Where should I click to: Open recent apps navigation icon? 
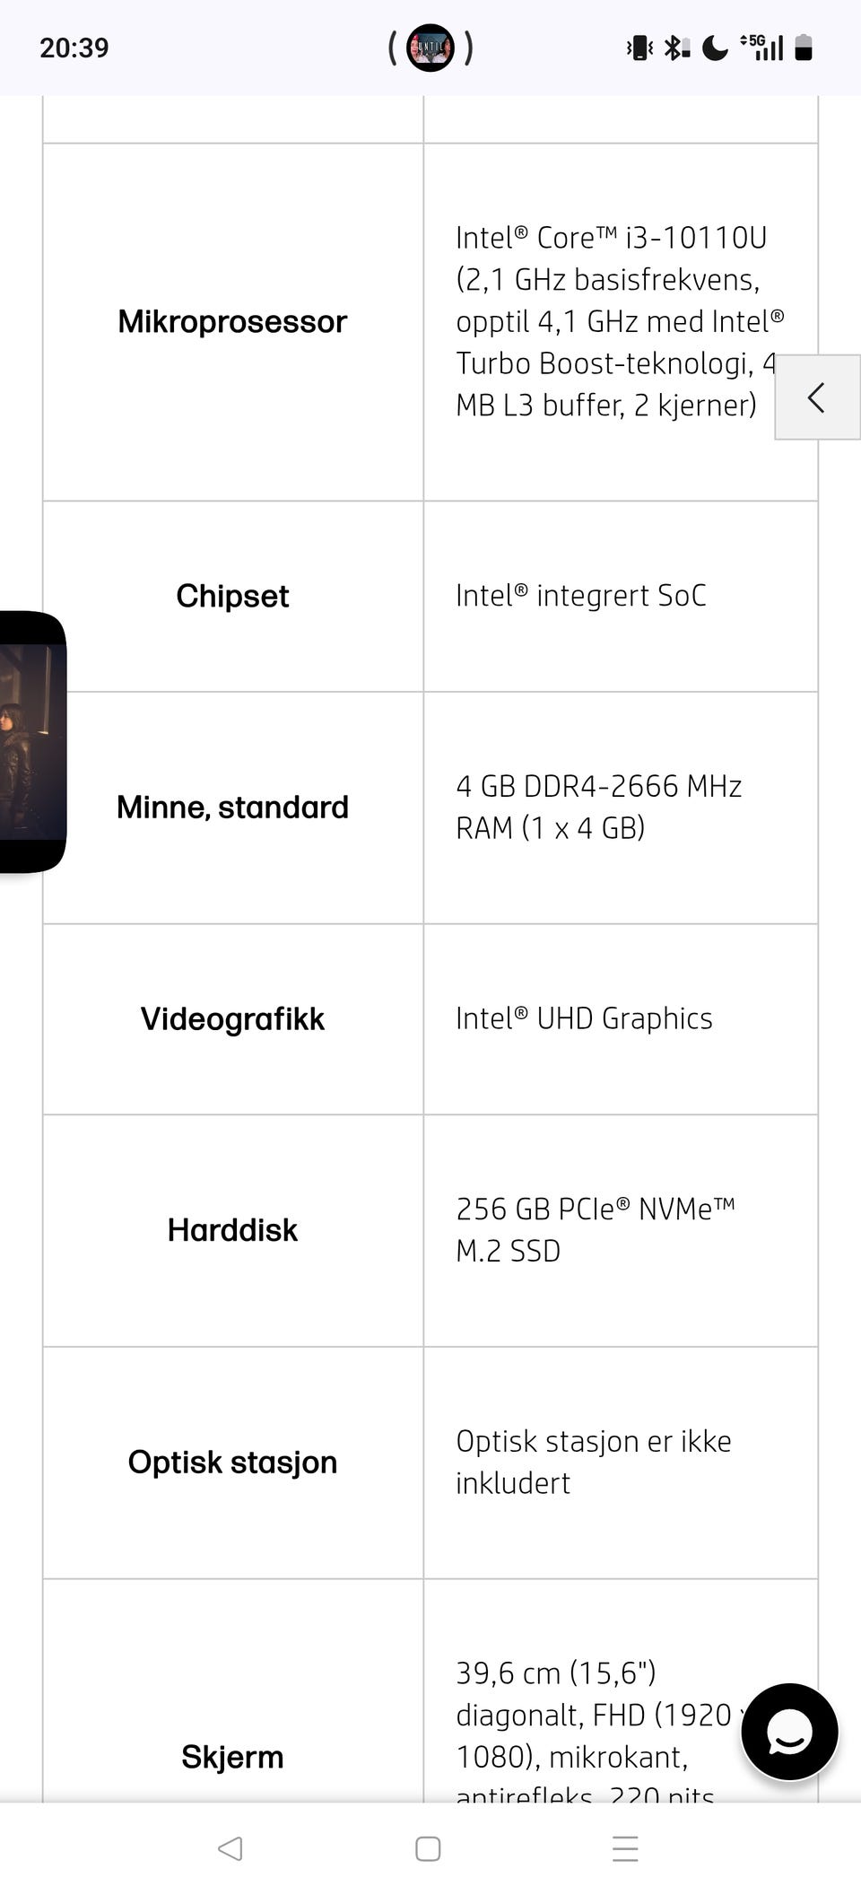tap(625, 1848)
